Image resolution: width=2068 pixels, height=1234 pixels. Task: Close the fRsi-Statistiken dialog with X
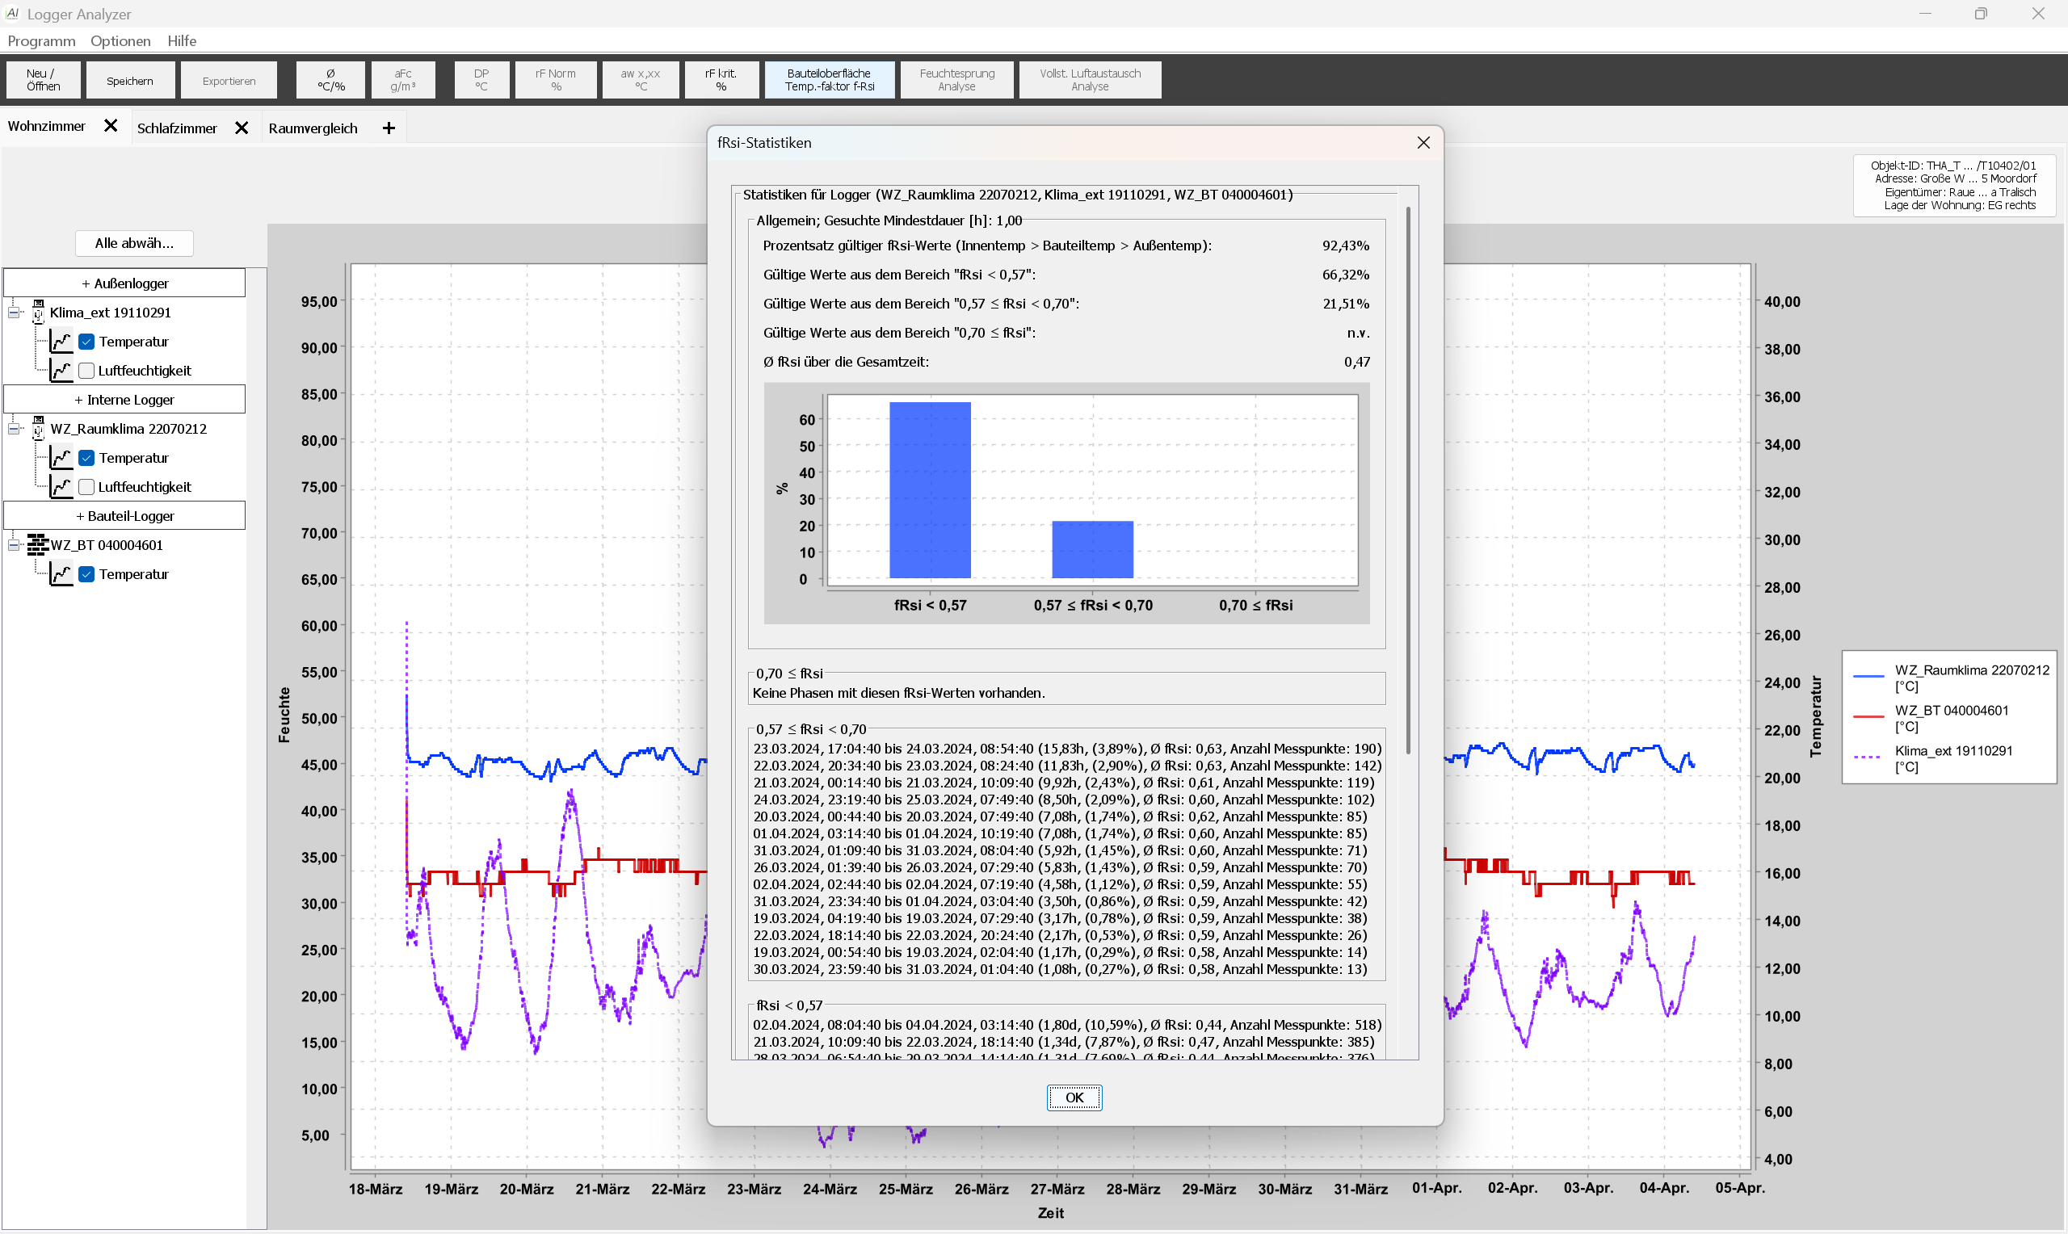click(1423, 143)
